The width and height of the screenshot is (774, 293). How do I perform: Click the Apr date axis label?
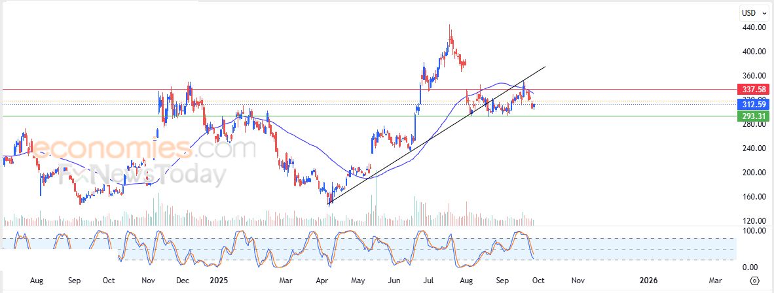click(322, 281)
